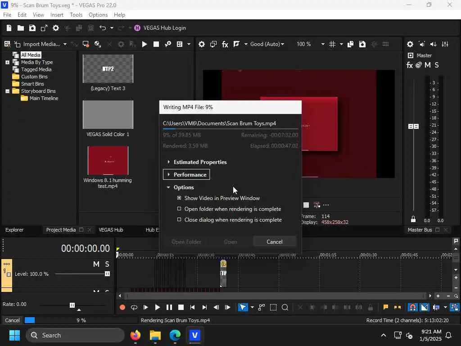
Task: Go to start of timeline
Action: (x=192, y=307)
